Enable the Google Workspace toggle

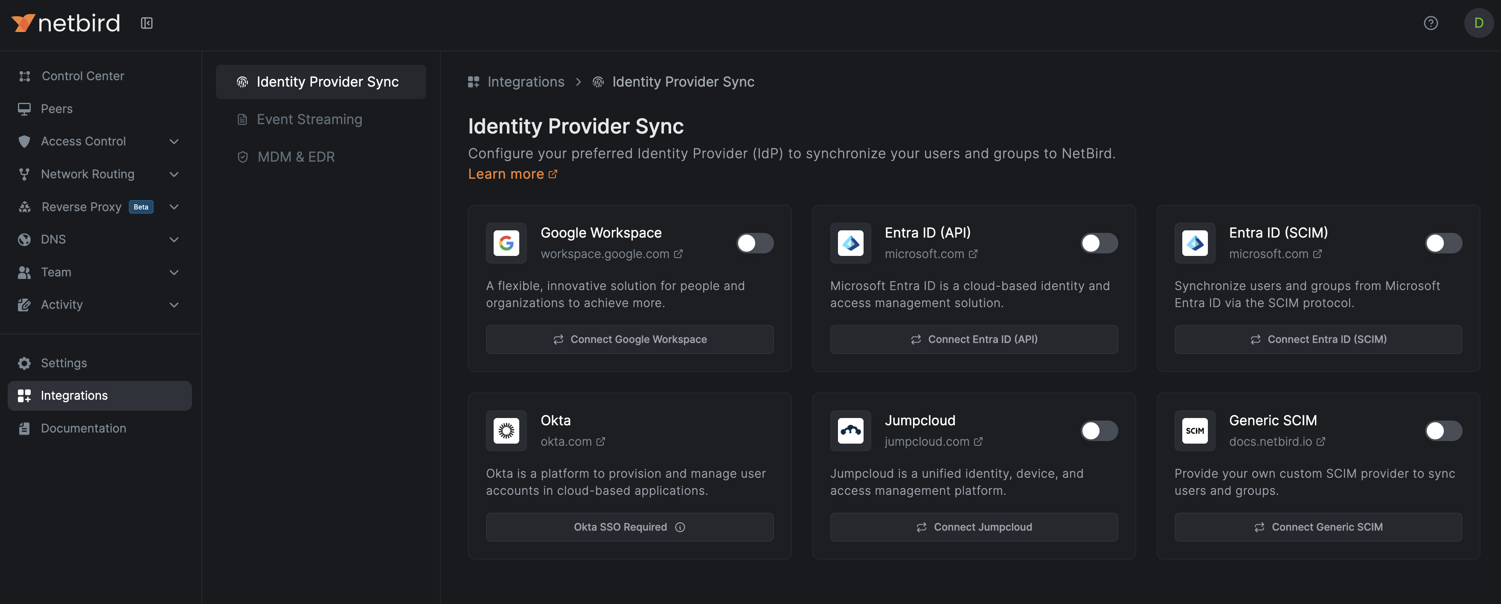[x=755, y=243]
